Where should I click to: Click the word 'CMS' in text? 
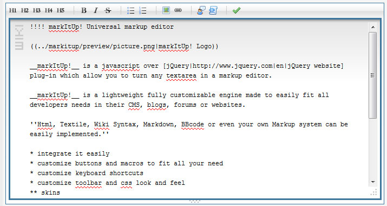click(134, 105)
